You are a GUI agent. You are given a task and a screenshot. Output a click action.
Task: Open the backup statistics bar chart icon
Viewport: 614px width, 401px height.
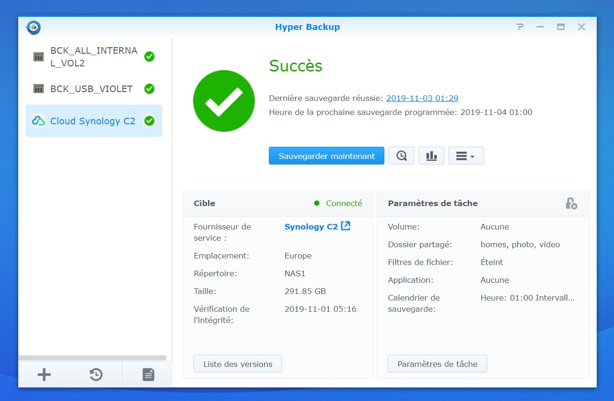point(431,156)
